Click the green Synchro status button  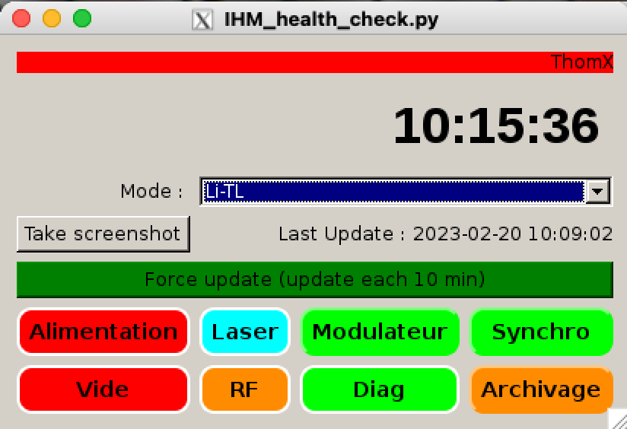(x=541, y=332)
